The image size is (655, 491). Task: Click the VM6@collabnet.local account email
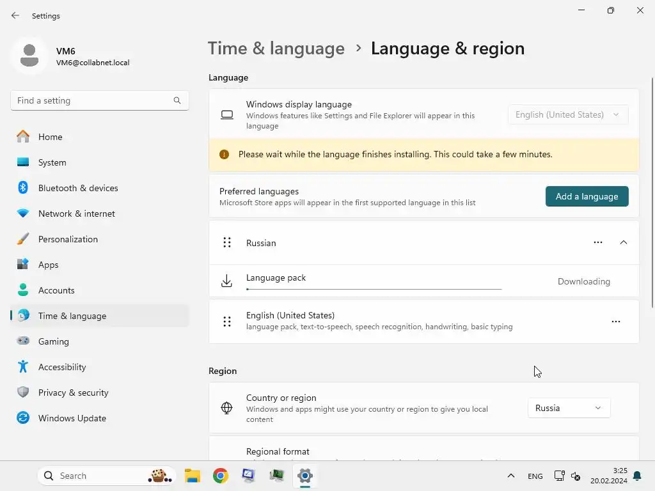tap(93, 63)
